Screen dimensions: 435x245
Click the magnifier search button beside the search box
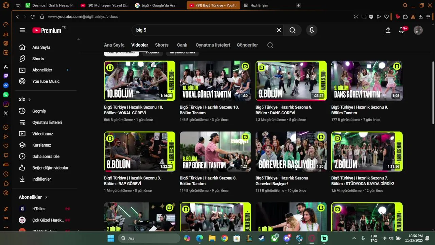click(x=292, y=30)
